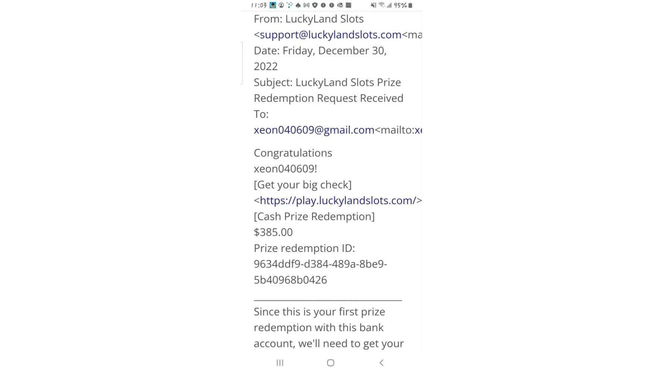
Task: Tap the muted vibrate sound icon
Action: [373, 5]
